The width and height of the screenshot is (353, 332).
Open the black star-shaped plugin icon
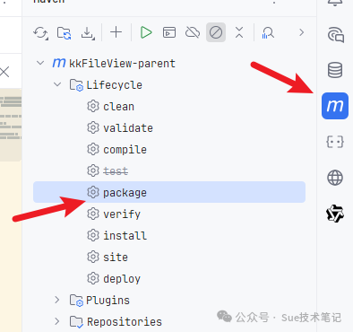click(335, 214)
